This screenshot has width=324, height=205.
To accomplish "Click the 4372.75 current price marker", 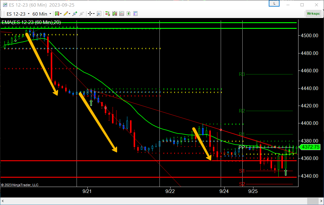I will point(310,147).
